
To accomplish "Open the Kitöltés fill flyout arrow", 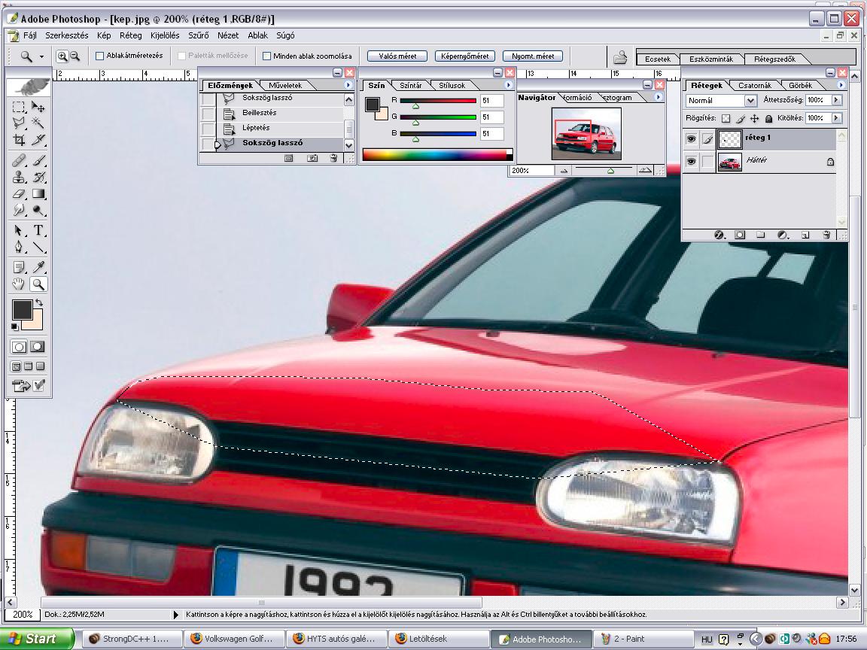I will (836, 118).
